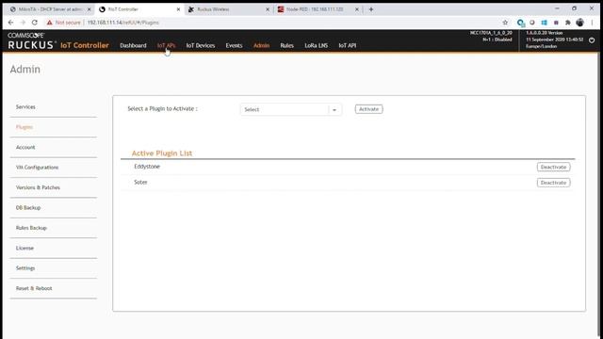Reload the current page

click(35, 23)
